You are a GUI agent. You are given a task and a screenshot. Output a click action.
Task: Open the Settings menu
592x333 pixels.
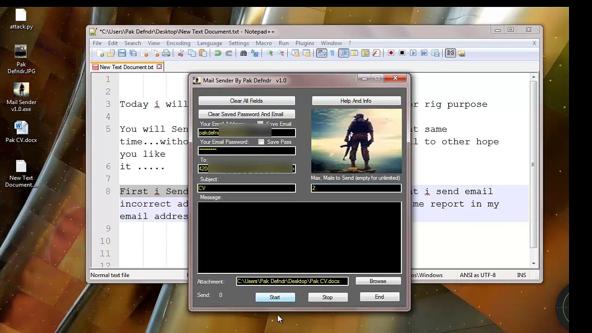(x=239, y=43)
